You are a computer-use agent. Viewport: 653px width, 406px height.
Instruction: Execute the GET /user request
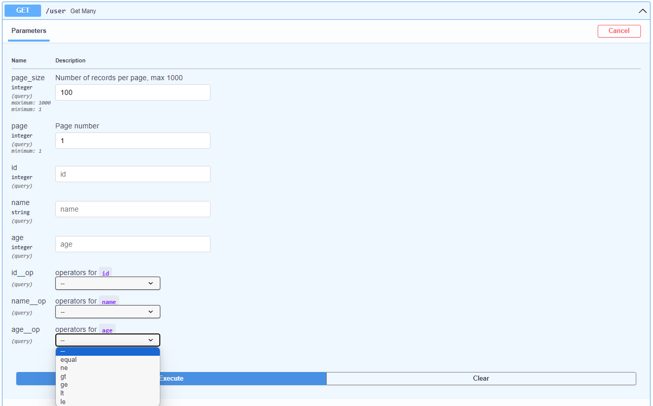click(171, 379)
